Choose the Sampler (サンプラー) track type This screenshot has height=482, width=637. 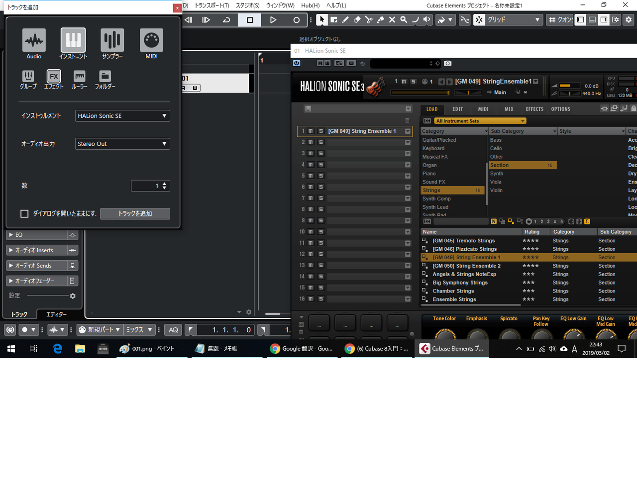click(x=112, y=40)
